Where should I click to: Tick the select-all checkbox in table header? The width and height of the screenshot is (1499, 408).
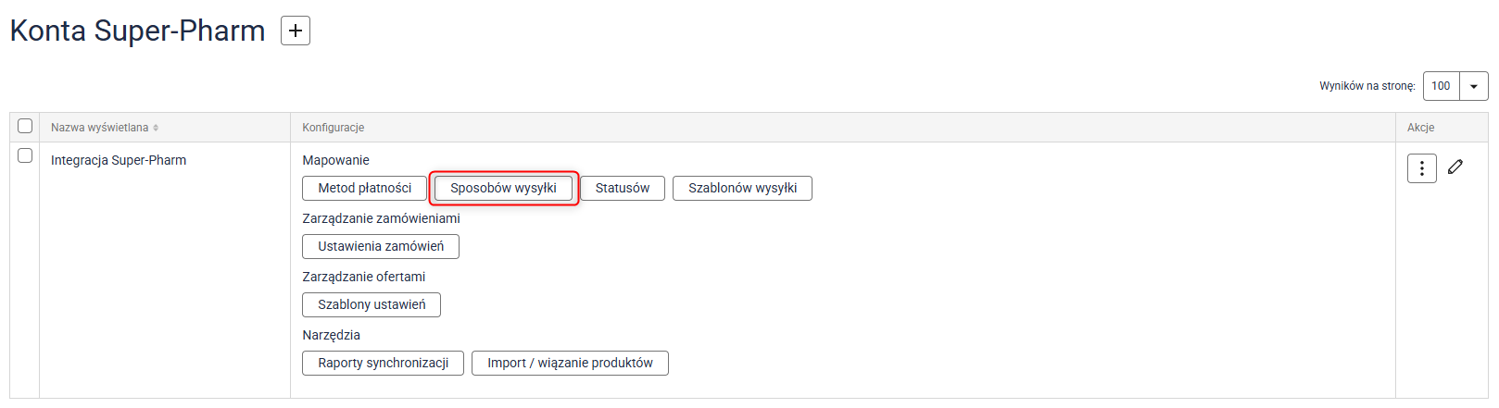tap(25, 126)
